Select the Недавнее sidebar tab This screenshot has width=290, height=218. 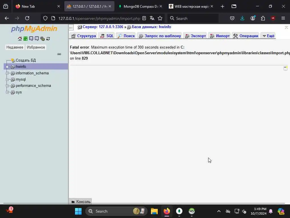(x=15, y=47)
